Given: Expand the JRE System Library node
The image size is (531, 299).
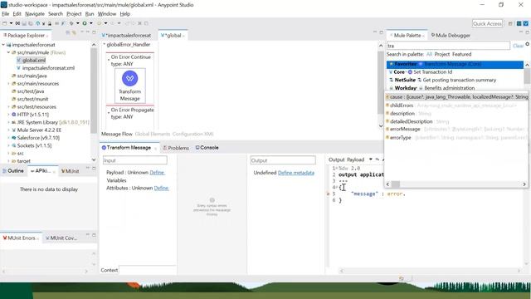Looking at the screenshot, I should point(8,122).
